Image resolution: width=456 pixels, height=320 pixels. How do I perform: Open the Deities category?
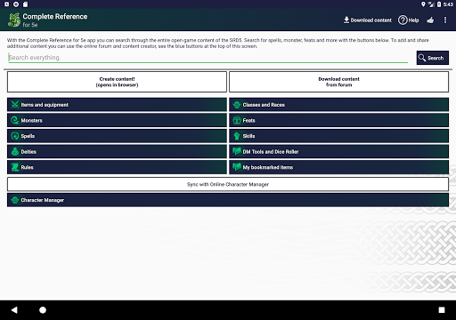117,152
